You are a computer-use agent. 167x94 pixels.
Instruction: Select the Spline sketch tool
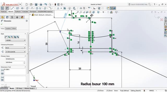40,8
